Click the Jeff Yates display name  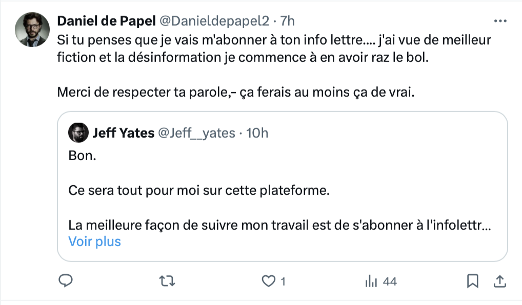(x=124, y=133)
